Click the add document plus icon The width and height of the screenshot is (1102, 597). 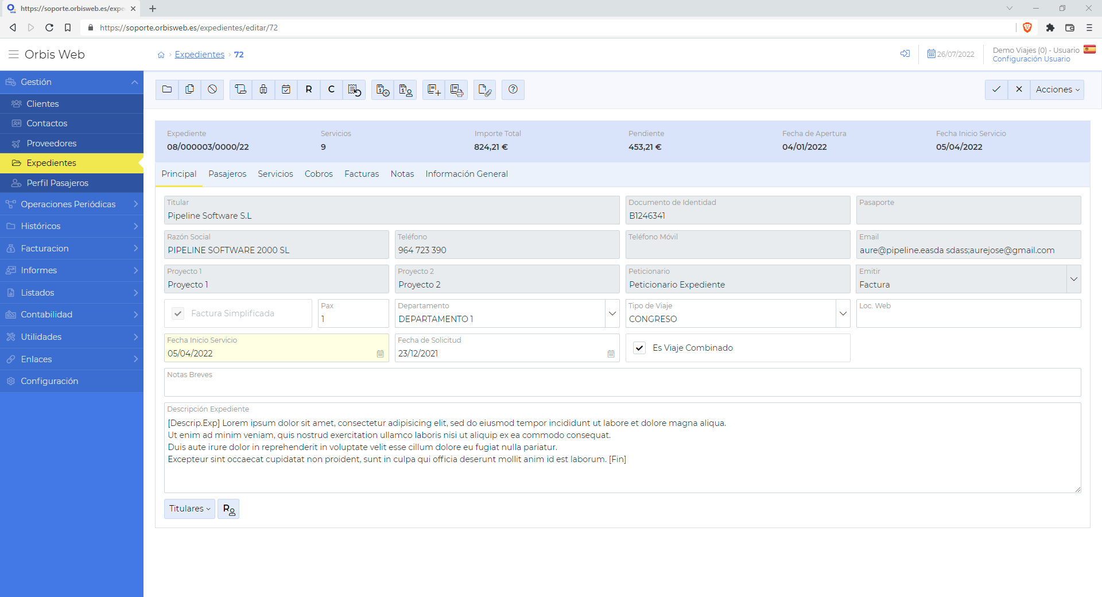434,90
